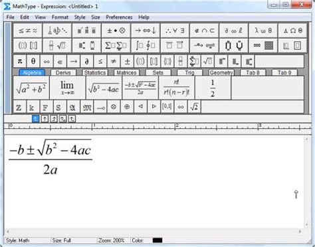Insert the combinations n!/r!(n−r)! expression
The width and height of the screenshot is (315, 247).
pyautogui.click(x=177, y=88)
